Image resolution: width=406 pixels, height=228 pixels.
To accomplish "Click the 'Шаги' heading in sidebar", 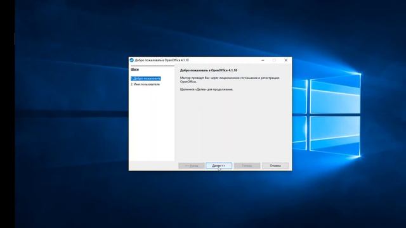I will (134, 69).
